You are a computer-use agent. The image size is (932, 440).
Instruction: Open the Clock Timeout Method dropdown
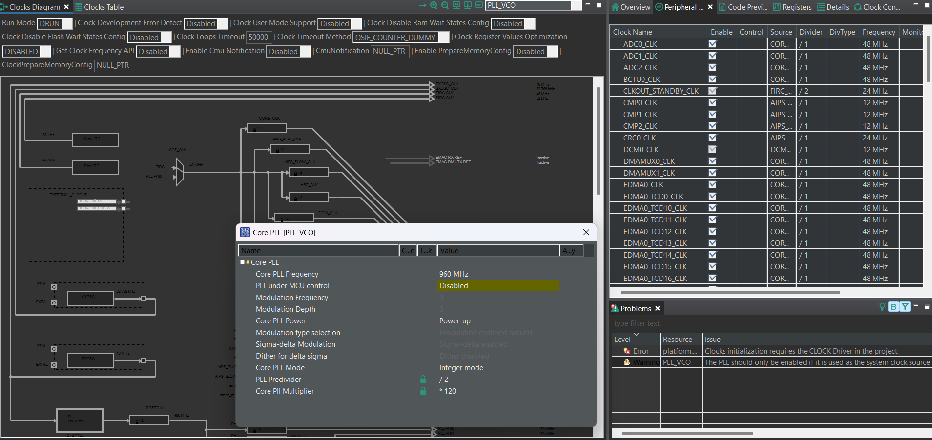(443, 37)
